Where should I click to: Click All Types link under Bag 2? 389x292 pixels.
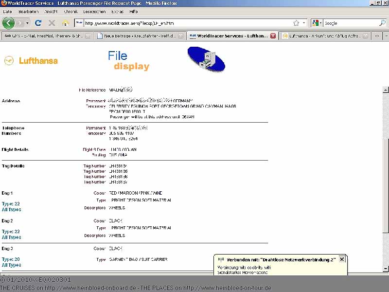click(11, 237)
